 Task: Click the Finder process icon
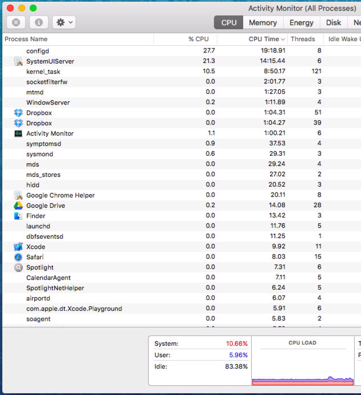tap(18, 216)
